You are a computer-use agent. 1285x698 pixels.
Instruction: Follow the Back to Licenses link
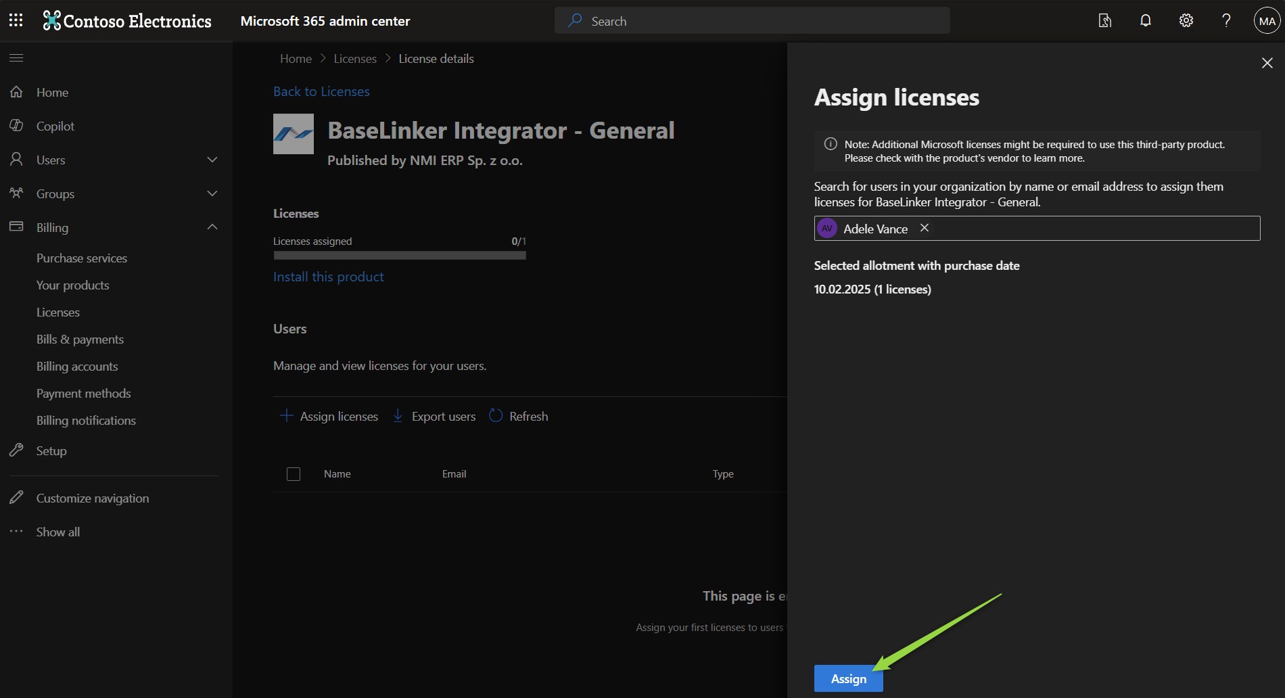click(x=321, y=91)
